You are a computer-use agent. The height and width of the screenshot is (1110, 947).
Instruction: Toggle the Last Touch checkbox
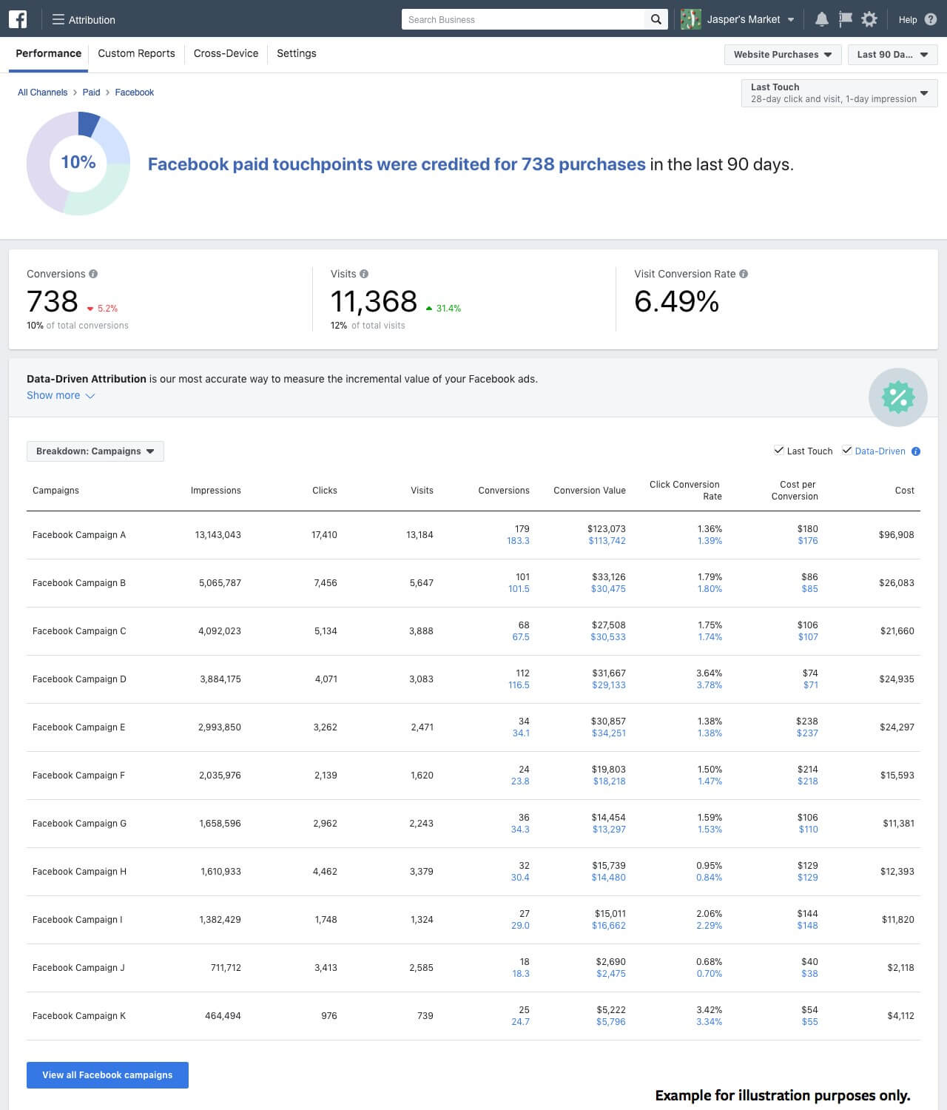[x=778, y=451]
